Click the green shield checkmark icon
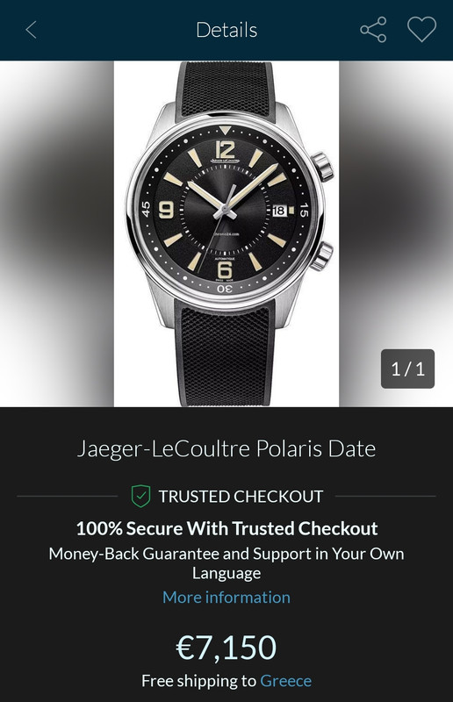The width and height of the screenshot is (453, 702). pos(140,496)
